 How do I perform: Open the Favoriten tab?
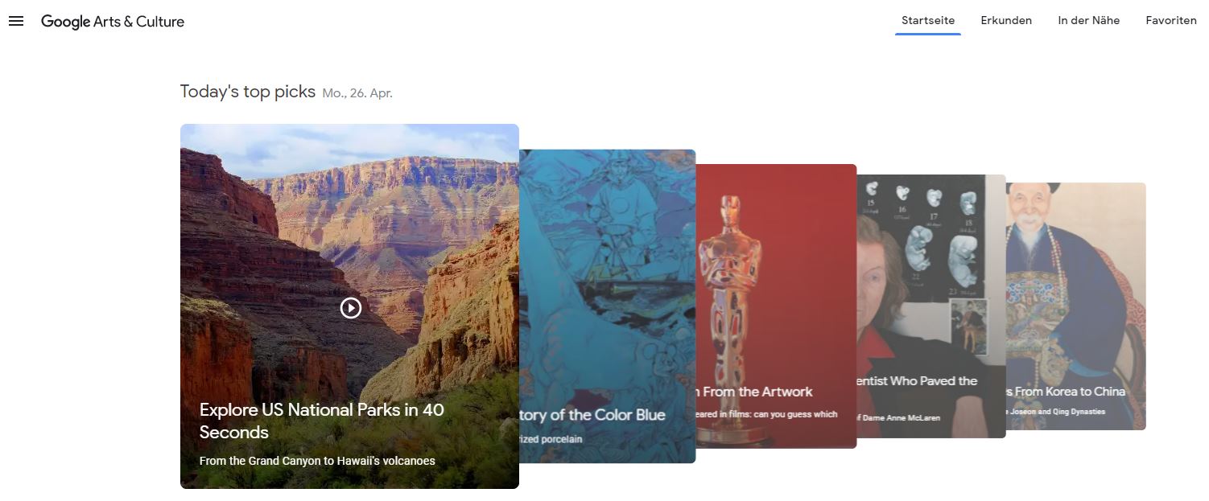(1171, 21)
